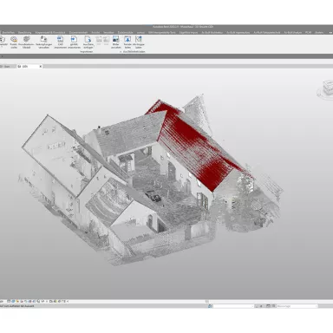
Task: Open the Ändern ribbon tab
Action: (x=319, y=32)
